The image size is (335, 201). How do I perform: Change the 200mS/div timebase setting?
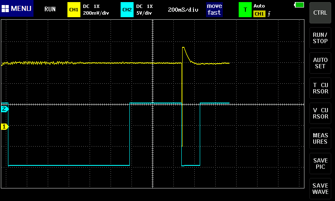tap(183, 10)
